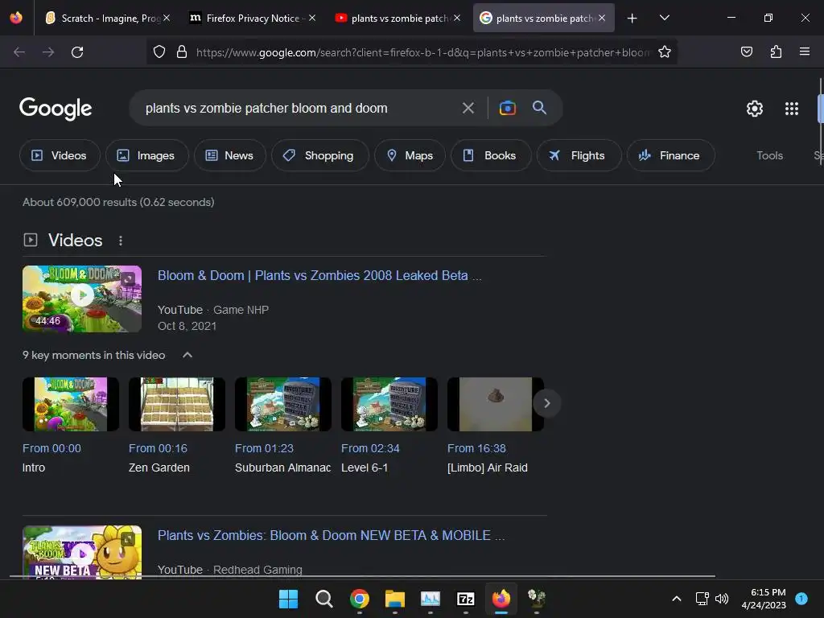Play the NEW BETA video thumbnail
This screenshot has width=824, height=618.
[82, 552]
